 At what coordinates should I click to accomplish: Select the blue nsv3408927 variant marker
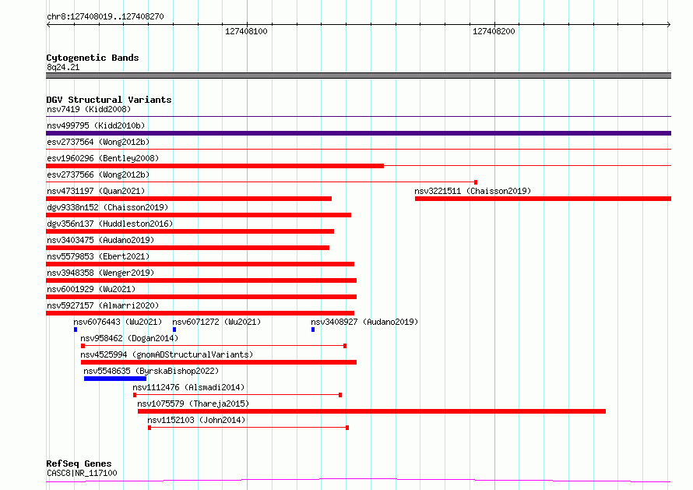click(313, 330)
